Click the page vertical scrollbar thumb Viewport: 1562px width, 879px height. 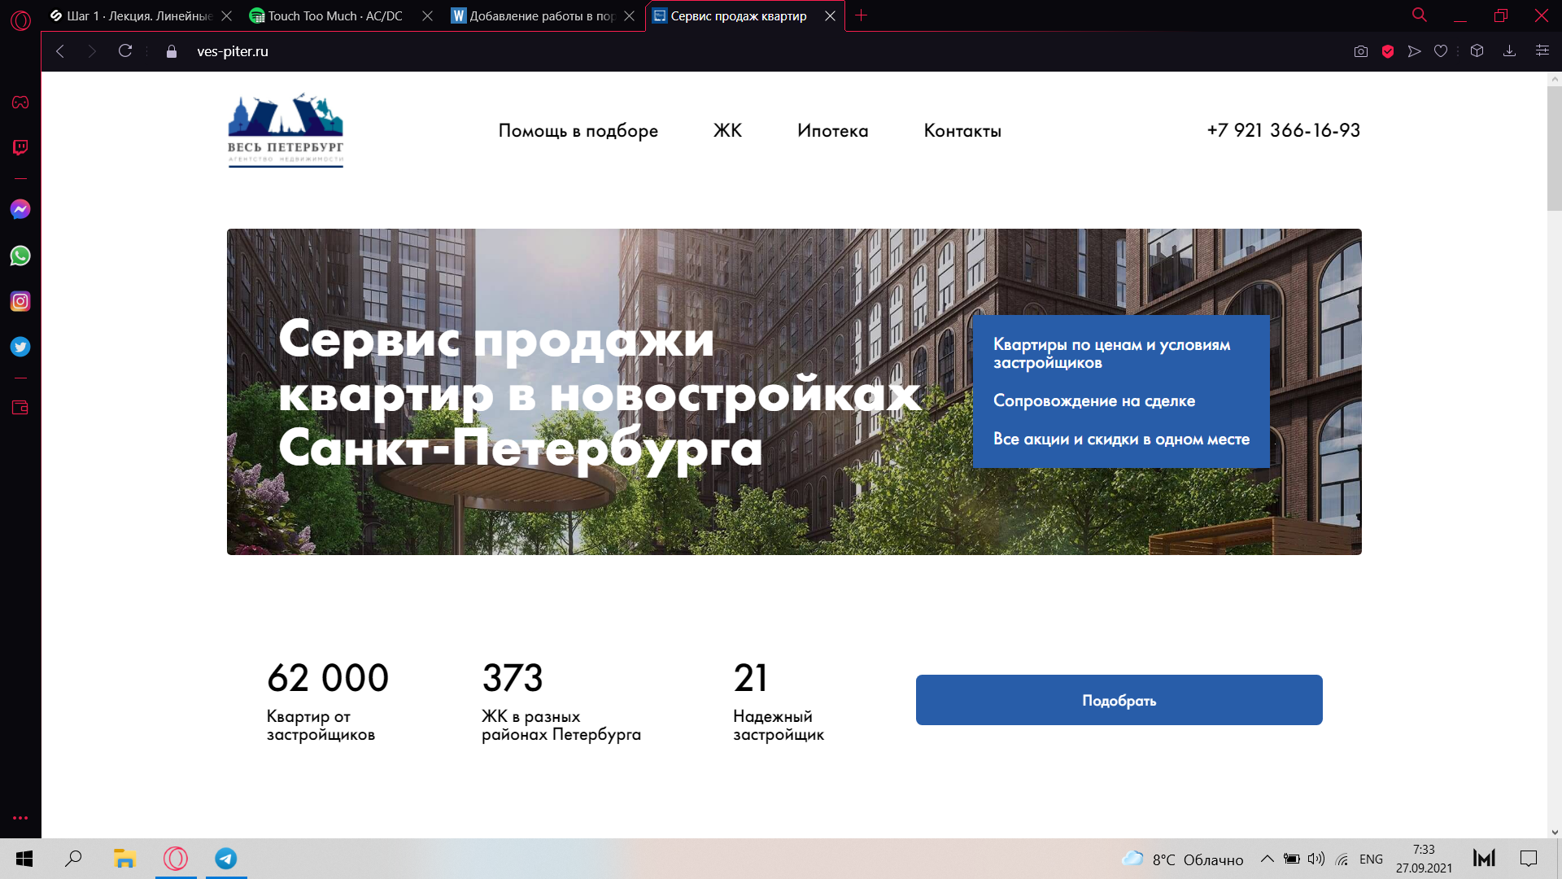click(1554, 148)
